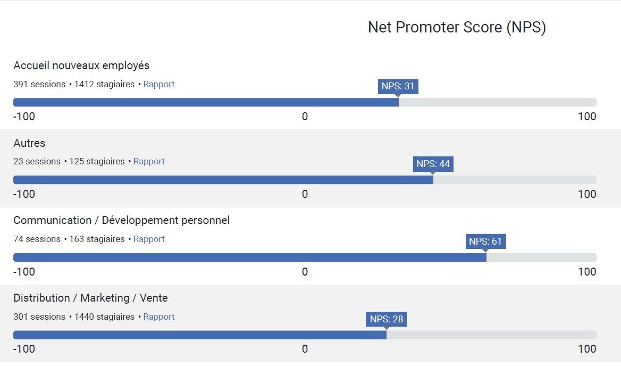Open the Rapport link for Accueil nouveaux employés
Viewport: 621px width, 366px height.
158,84
